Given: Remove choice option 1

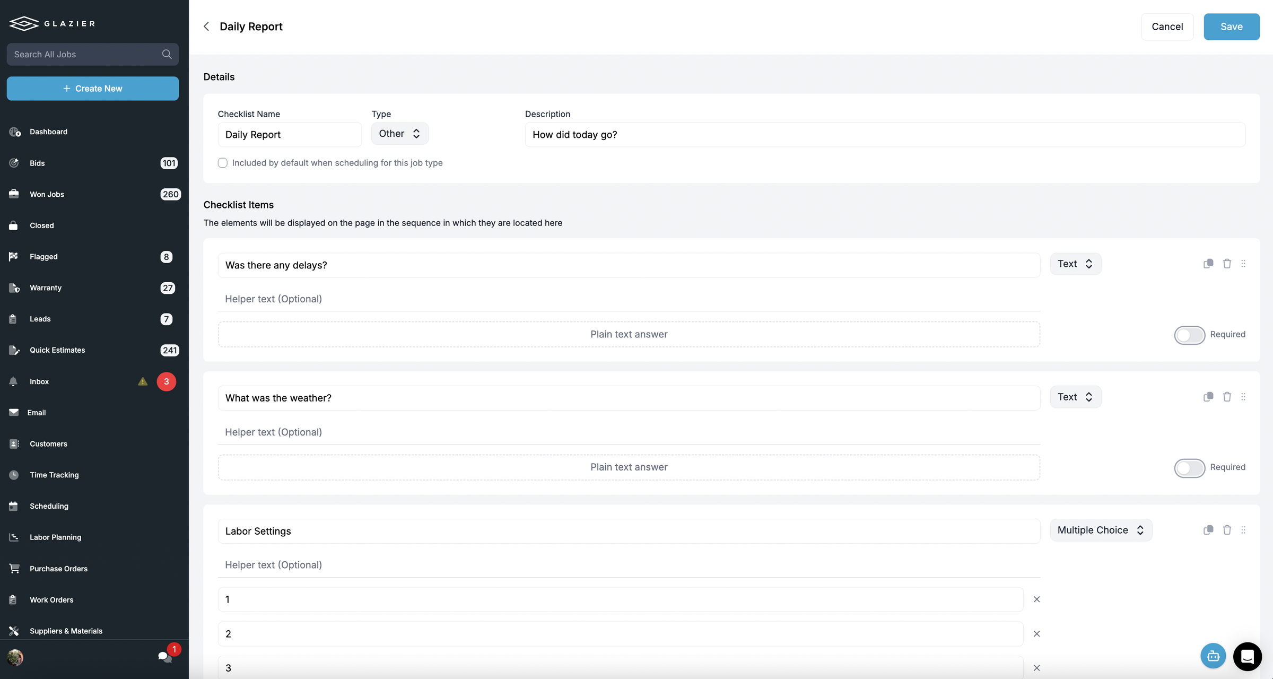Looking at the screenshot, I should (x=1036, y=599).
